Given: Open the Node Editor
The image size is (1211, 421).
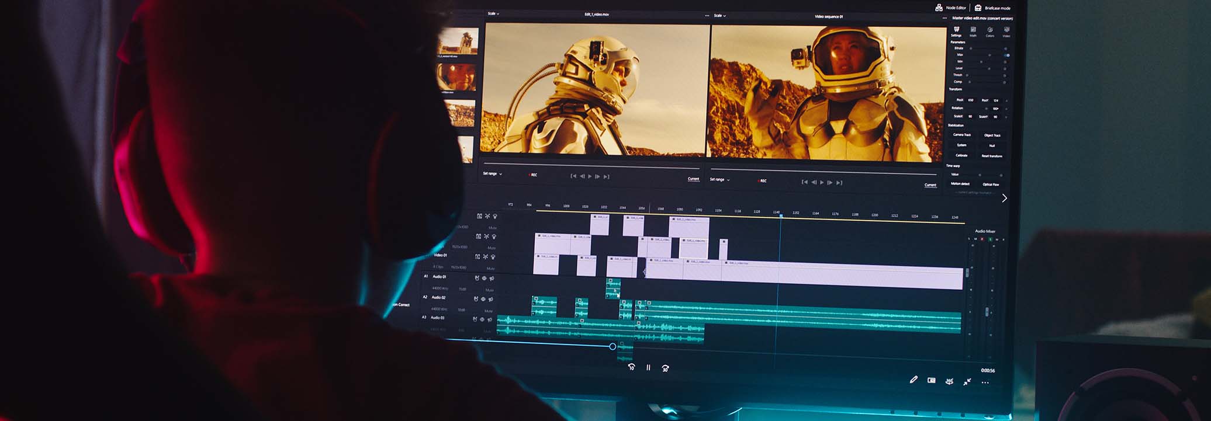Looking at the screenshot, I should (951, 8).
